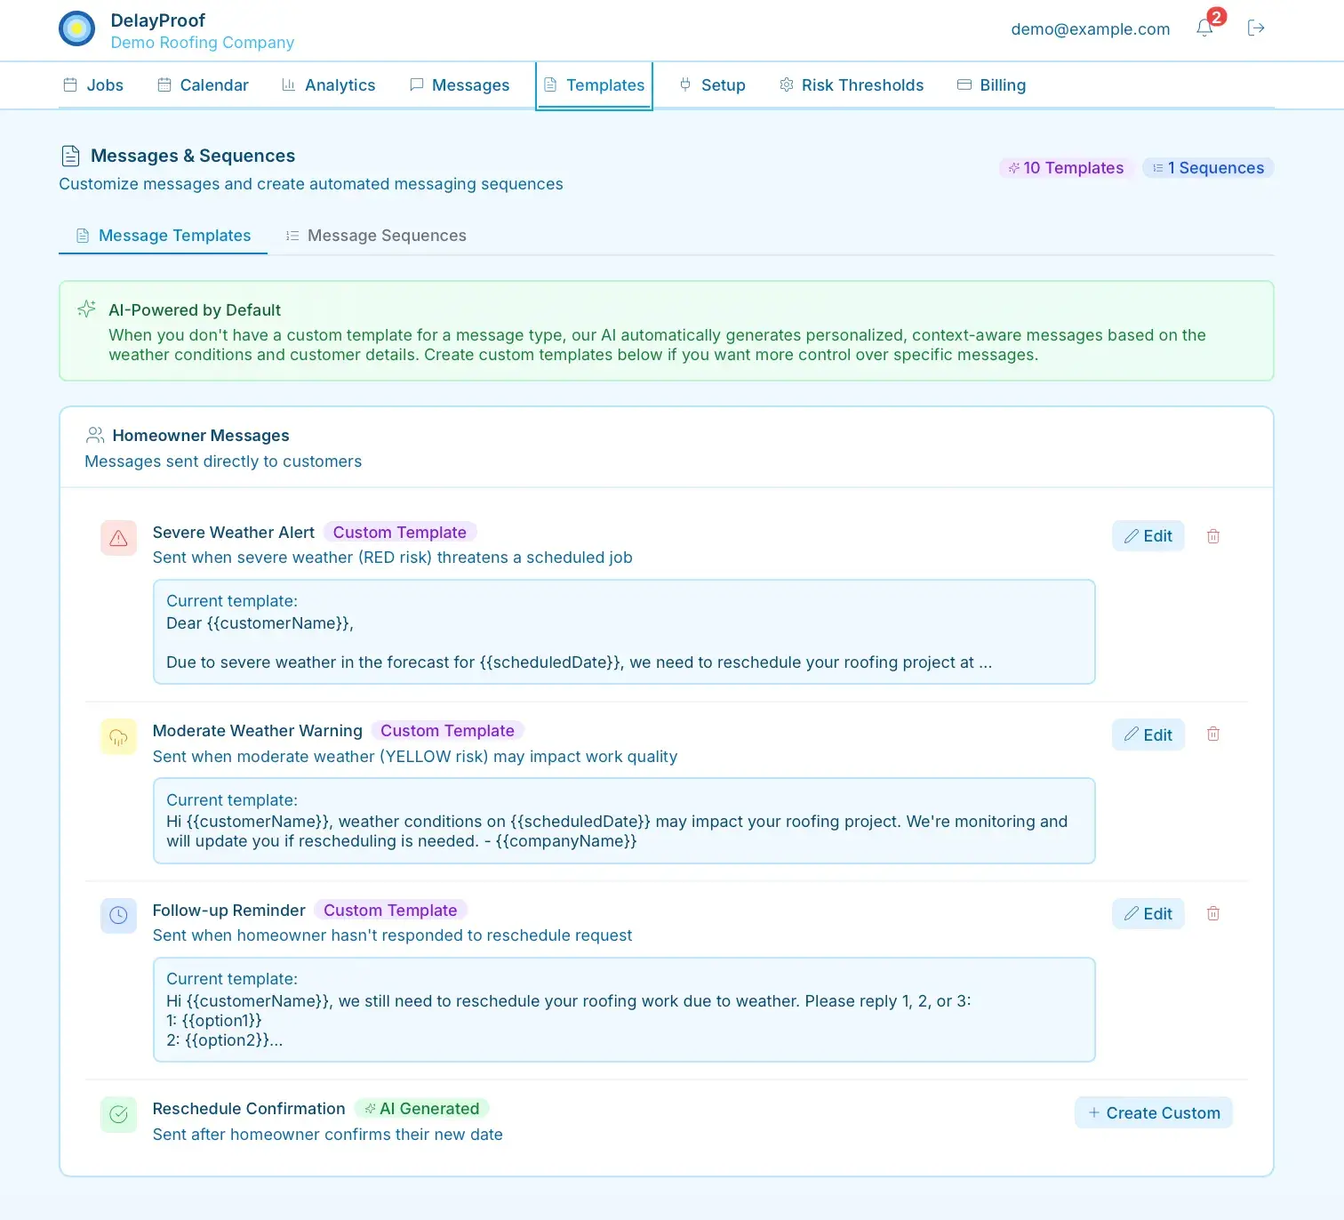The image size is (1344, 1220).
Task: Click the blue clock reminder icon
Action: click(118, 915)
